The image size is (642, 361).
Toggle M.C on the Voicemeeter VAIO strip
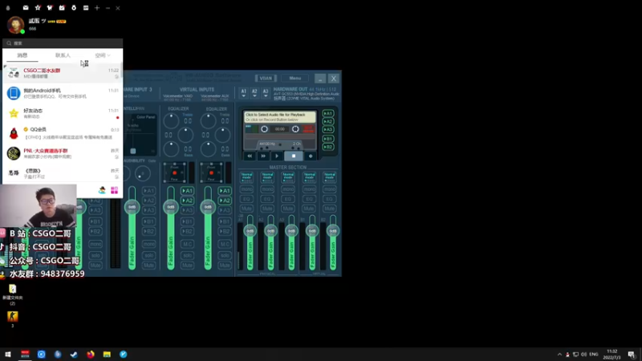[x=187, y=245]
